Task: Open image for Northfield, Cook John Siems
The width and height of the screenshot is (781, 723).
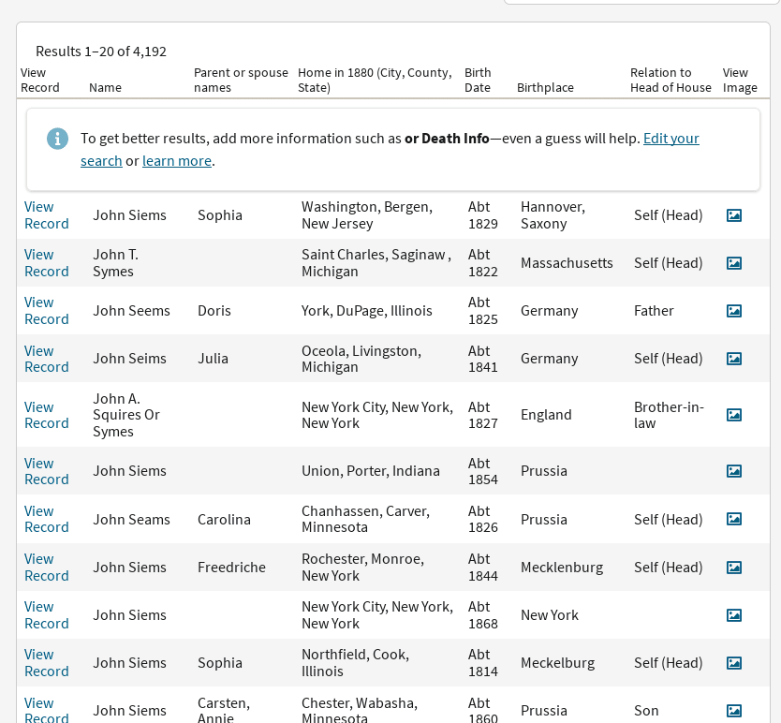Action: click(733, 662)
